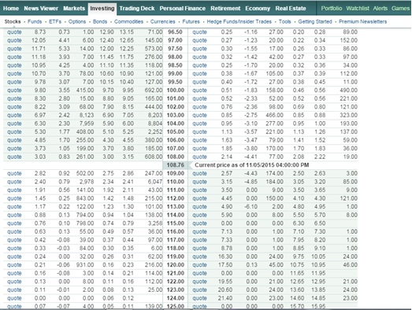Screen dimensions: 412x310
Task: Open the Getting Started section
Action: click(315, 21)
